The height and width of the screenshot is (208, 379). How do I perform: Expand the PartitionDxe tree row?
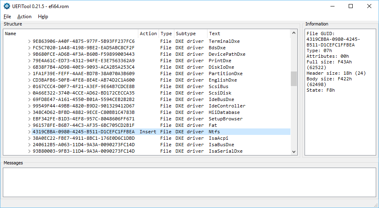pyautogui.click(x=29, y=74)
